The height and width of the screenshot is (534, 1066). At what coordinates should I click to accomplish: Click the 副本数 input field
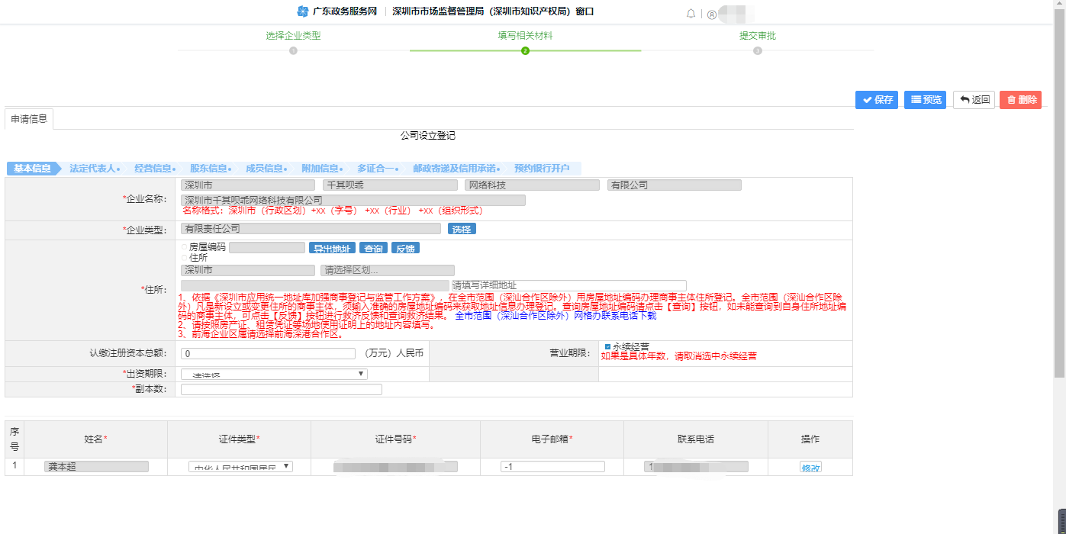[280, 389]
